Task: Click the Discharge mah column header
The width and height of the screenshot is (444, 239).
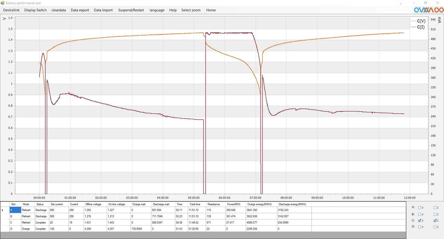Action: click(163, 204)
